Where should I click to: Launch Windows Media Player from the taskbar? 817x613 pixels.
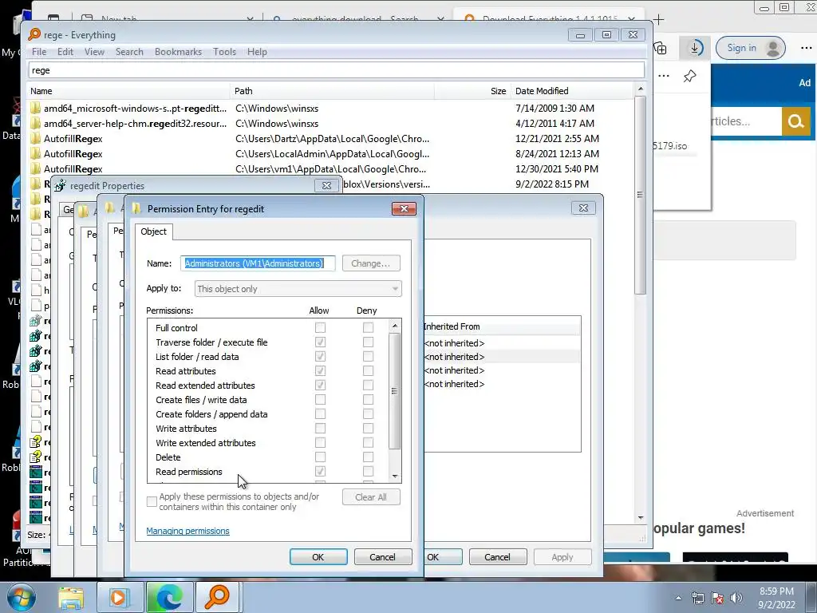(118, 597)
